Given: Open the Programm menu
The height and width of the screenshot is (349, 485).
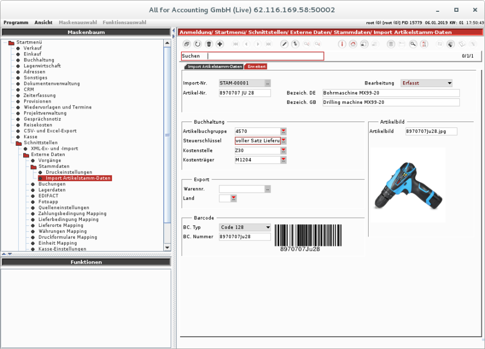Looking at the screenshot, I should pyautogui.click(x=16, y=23).
